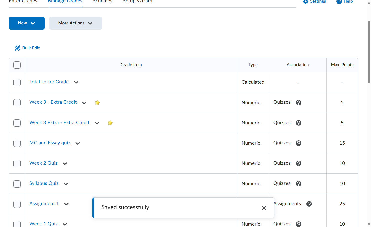This screenshot has width=371, height=227.
Task: Click association help icon for Assignment 1
Action: [309, 204]
